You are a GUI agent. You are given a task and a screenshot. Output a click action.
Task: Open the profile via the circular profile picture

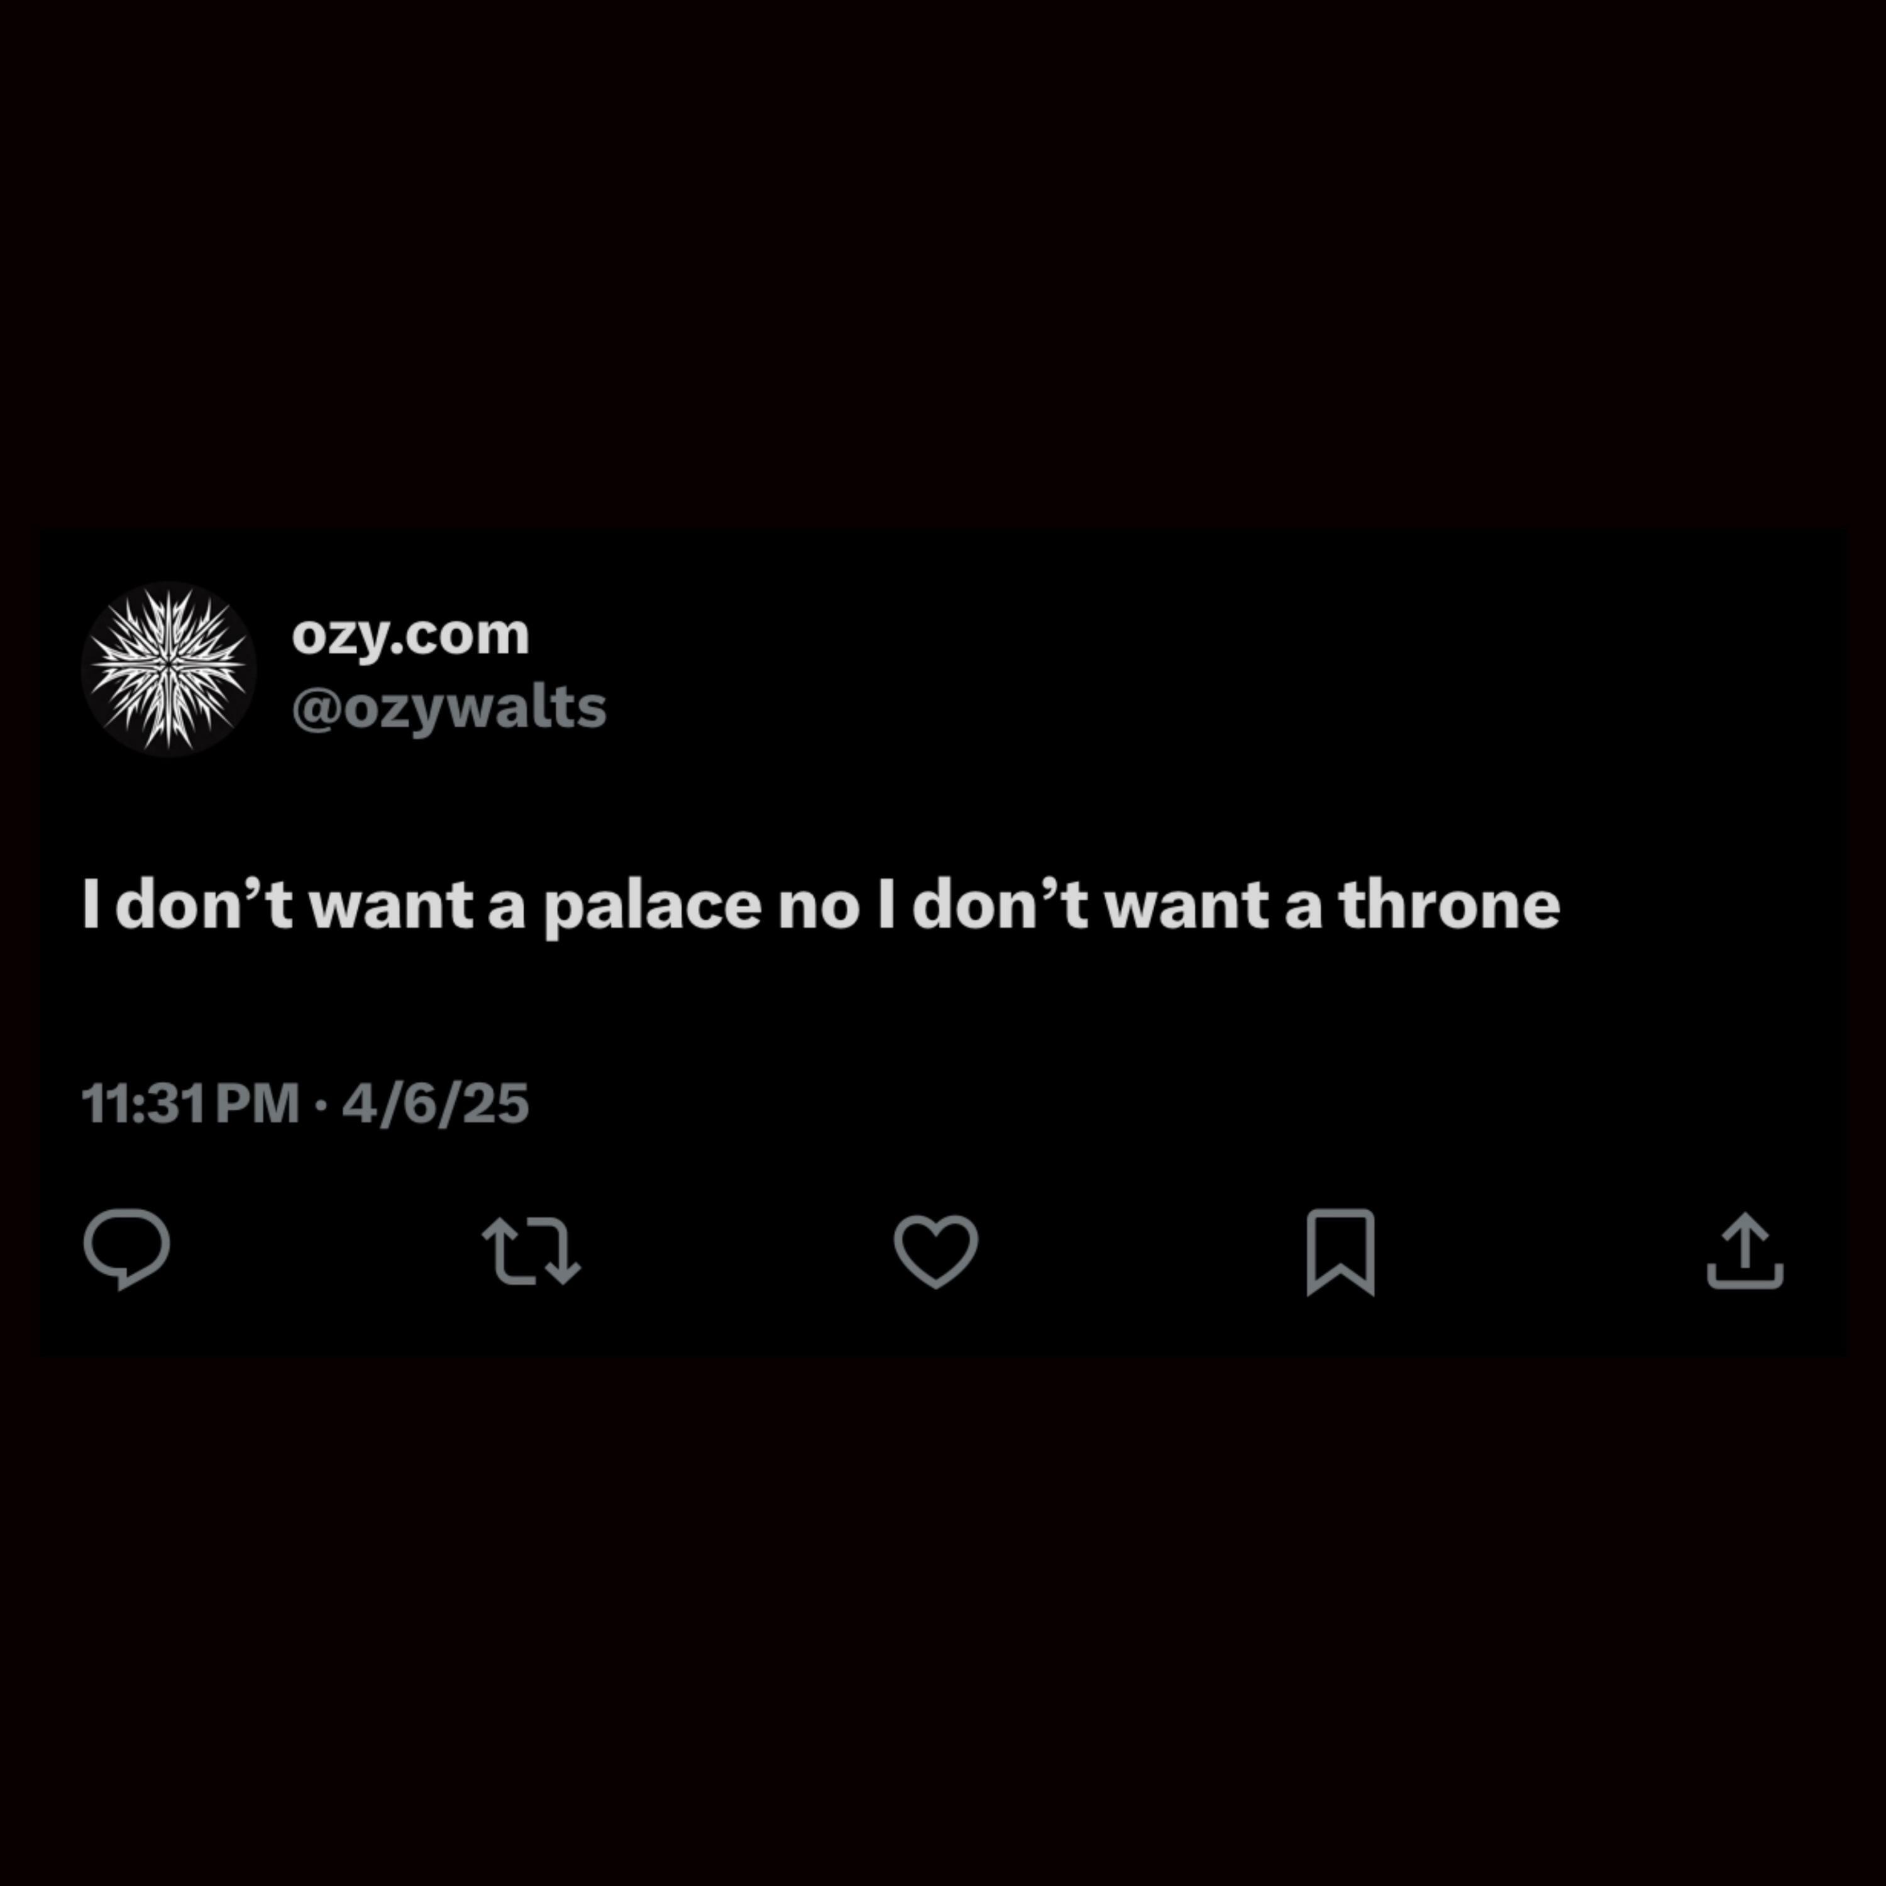[169, 669]
